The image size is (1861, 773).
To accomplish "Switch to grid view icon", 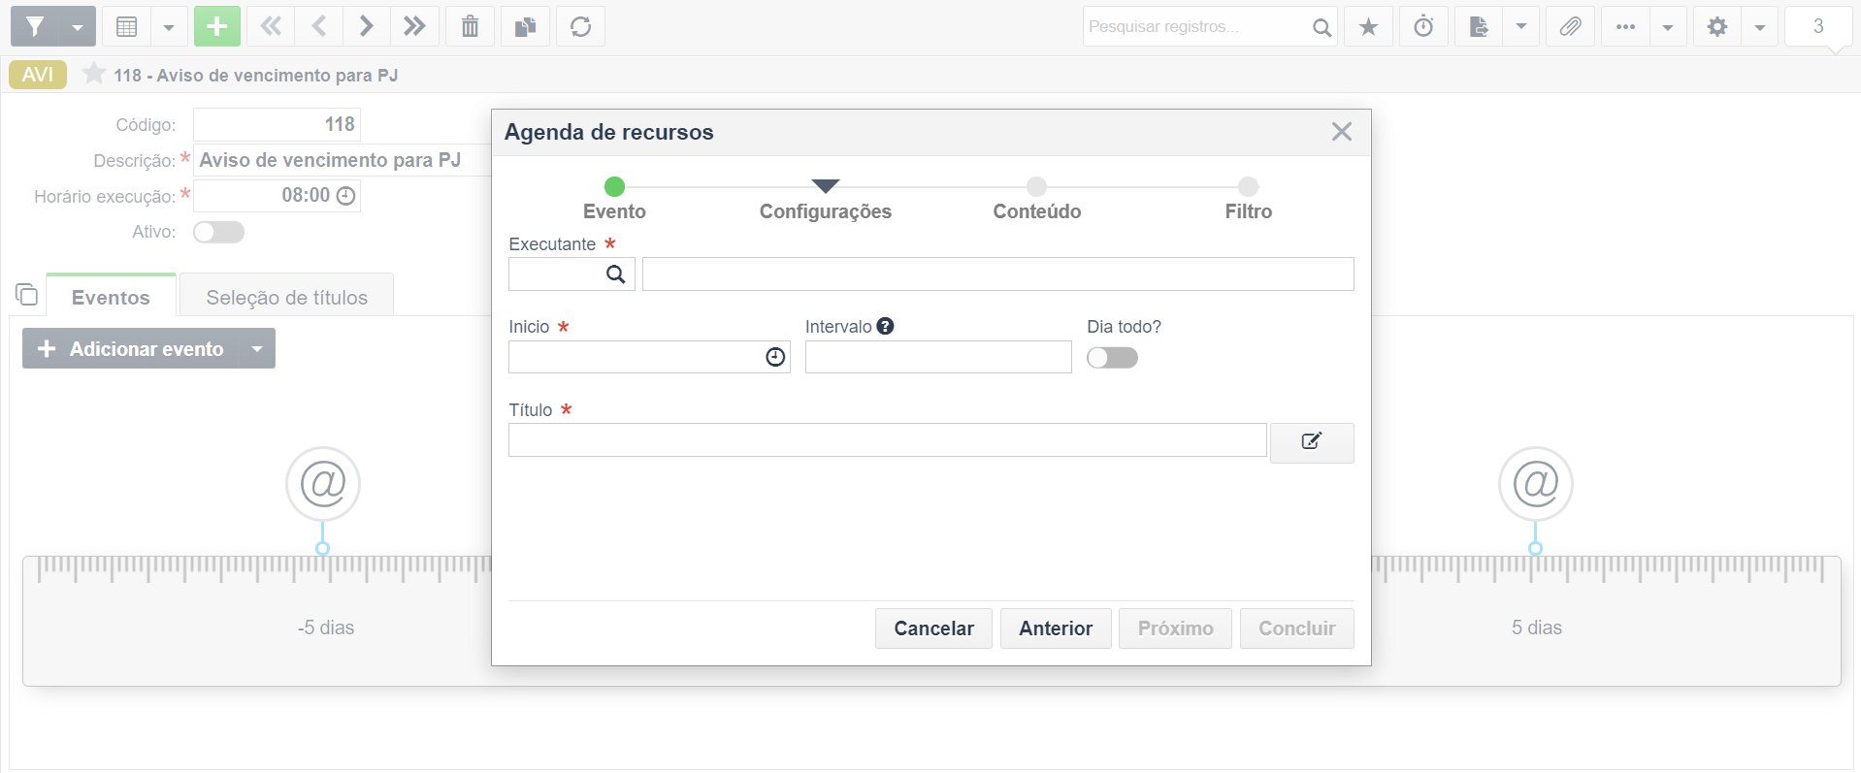I will click(x=126, y=26).
